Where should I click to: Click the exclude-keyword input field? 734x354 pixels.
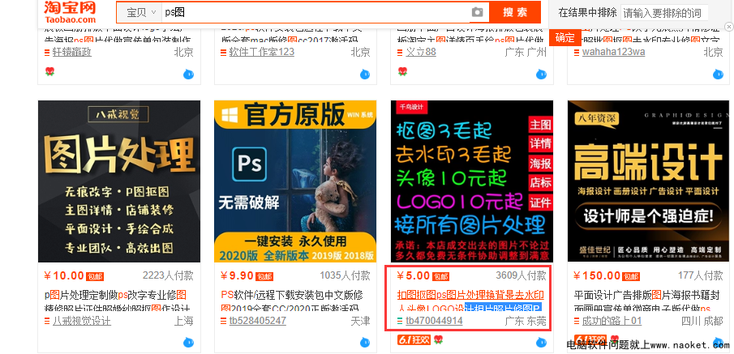coord(664,13)
